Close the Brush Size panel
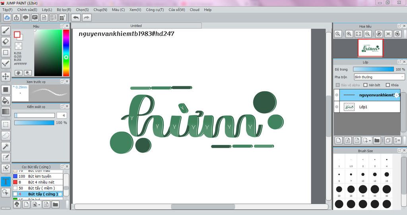Image resolution: width=407 pixels, height=215 pixels. click(x=404, y=150)
